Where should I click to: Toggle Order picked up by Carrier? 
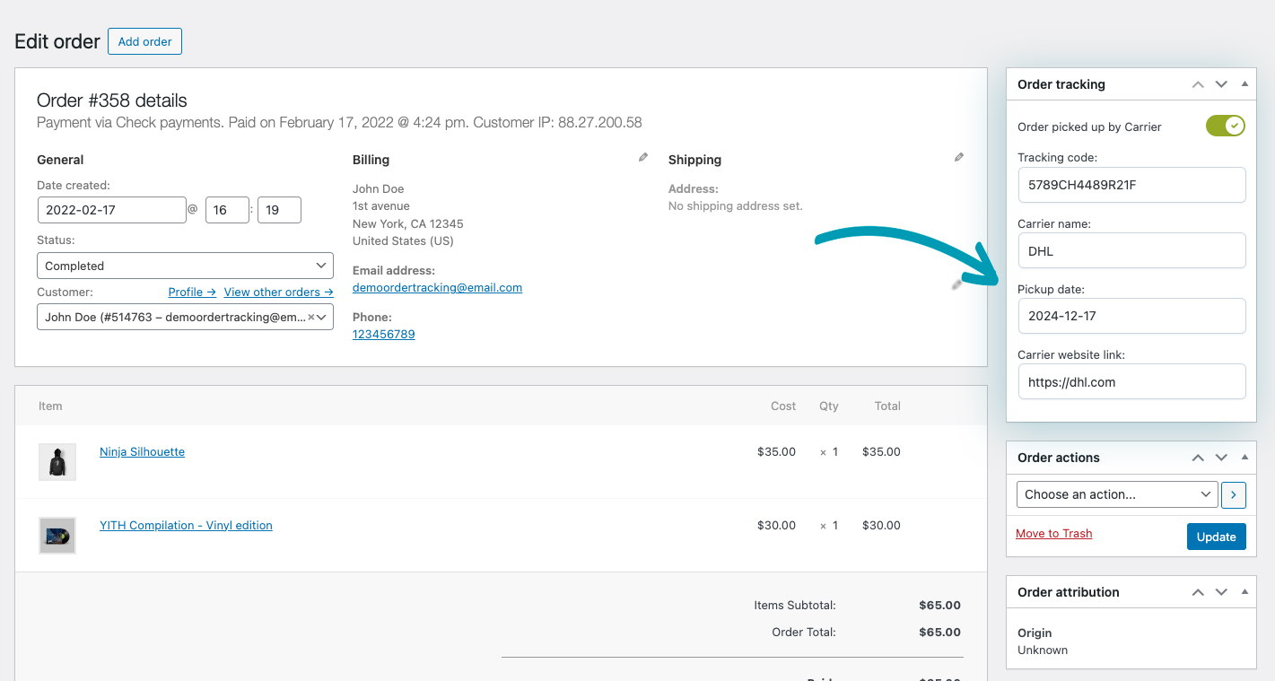tap(1226, 126)
